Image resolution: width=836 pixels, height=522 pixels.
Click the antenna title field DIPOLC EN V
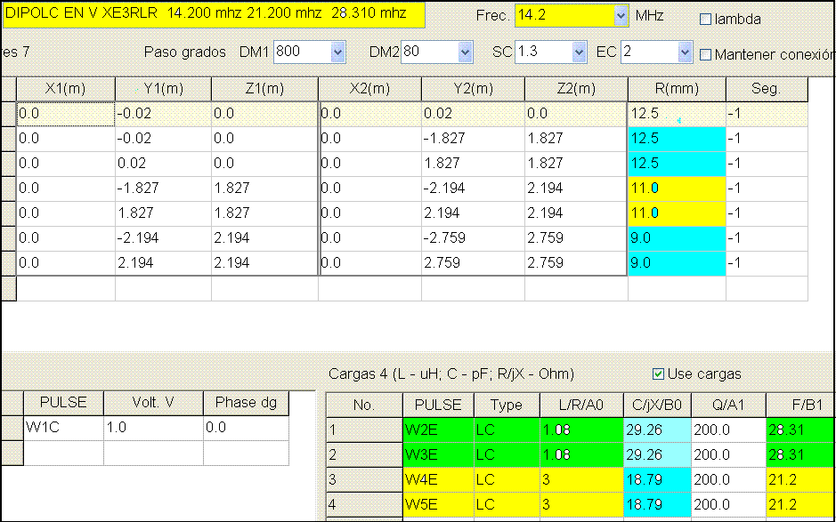click(214, 14)
